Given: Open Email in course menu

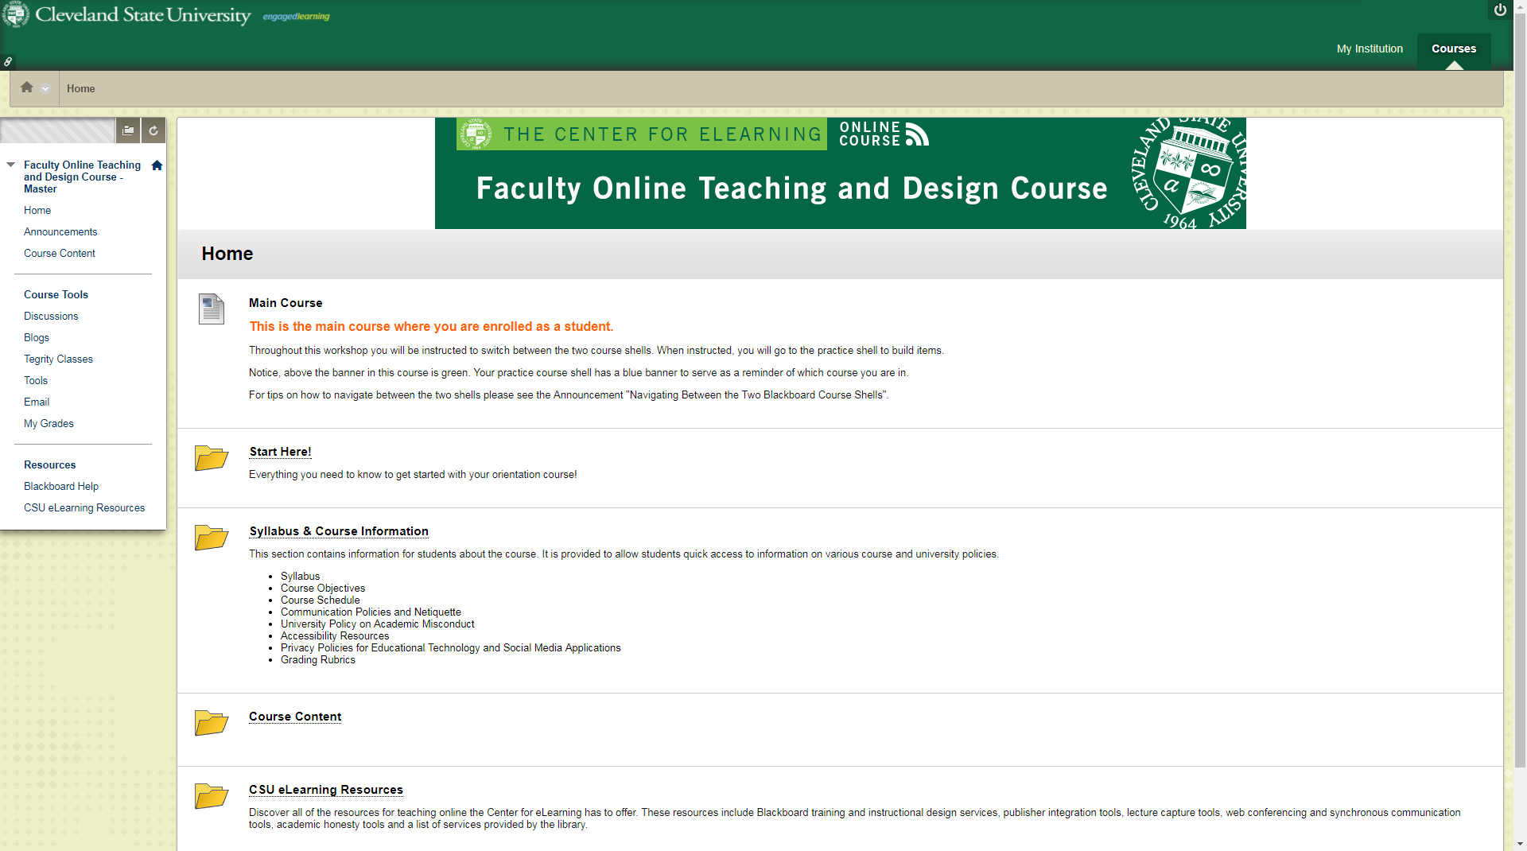Looking at the screenshot, I should tap(37, 402).
